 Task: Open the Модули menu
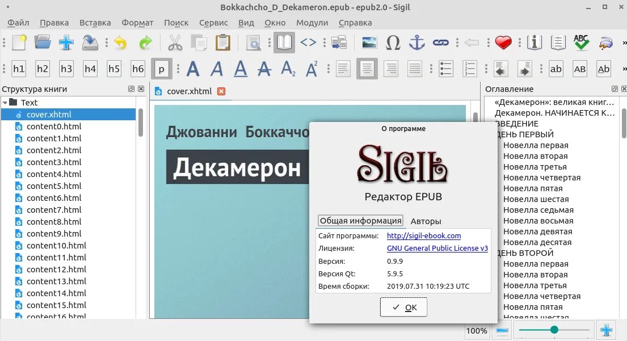312,23
